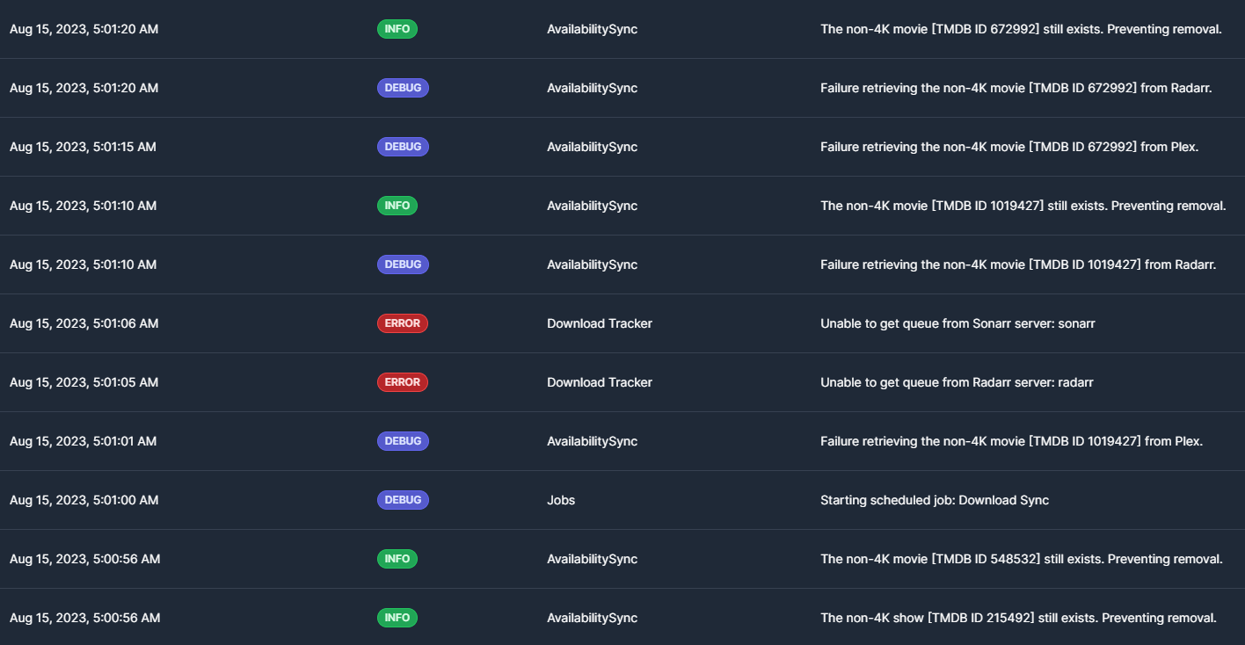Select the Download Tracker label on the Sonarr error
This screenshot has width=1245, height=645.
click(600, 322)
